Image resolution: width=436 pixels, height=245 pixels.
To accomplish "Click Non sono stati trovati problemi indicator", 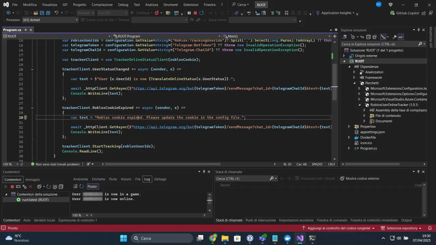I will pos(55,164).
